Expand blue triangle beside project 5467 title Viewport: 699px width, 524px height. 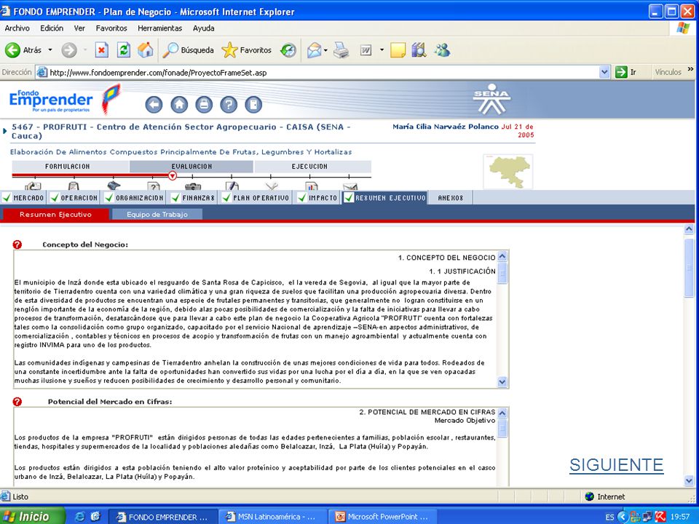point(4,131)
